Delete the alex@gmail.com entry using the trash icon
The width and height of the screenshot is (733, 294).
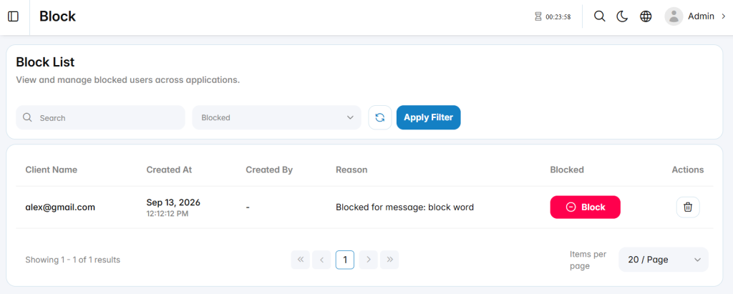688,207
